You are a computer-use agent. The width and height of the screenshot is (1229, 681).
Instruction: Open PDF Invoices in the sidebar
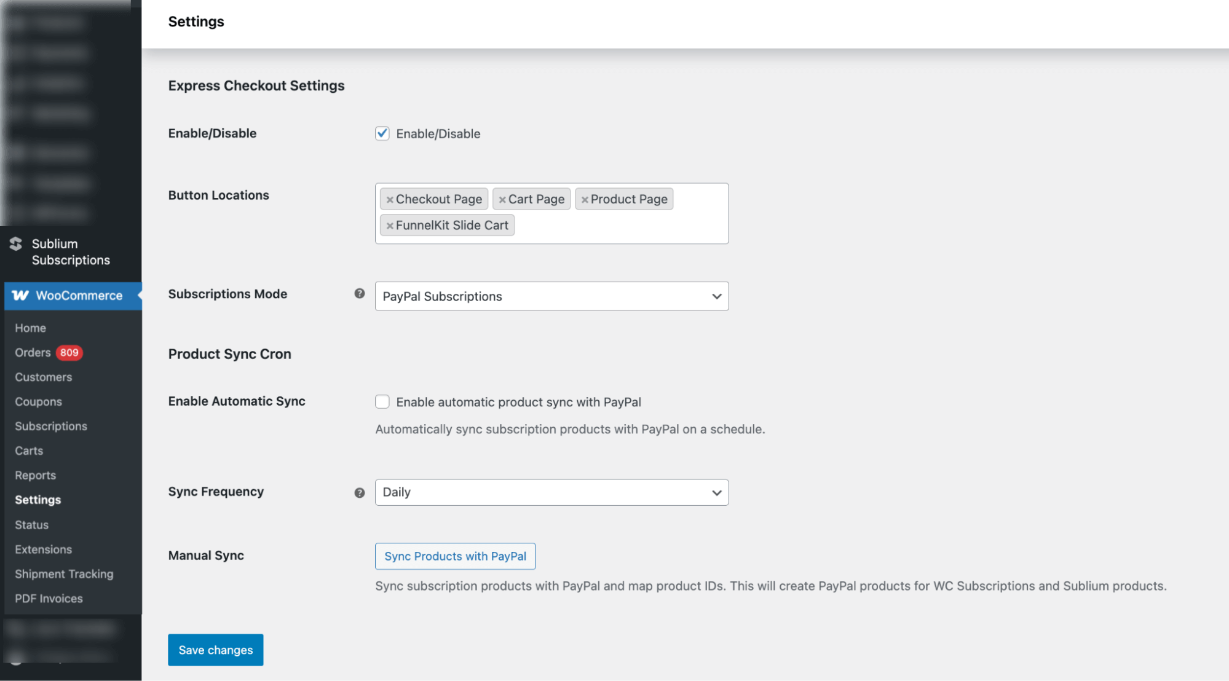[49, 598]
